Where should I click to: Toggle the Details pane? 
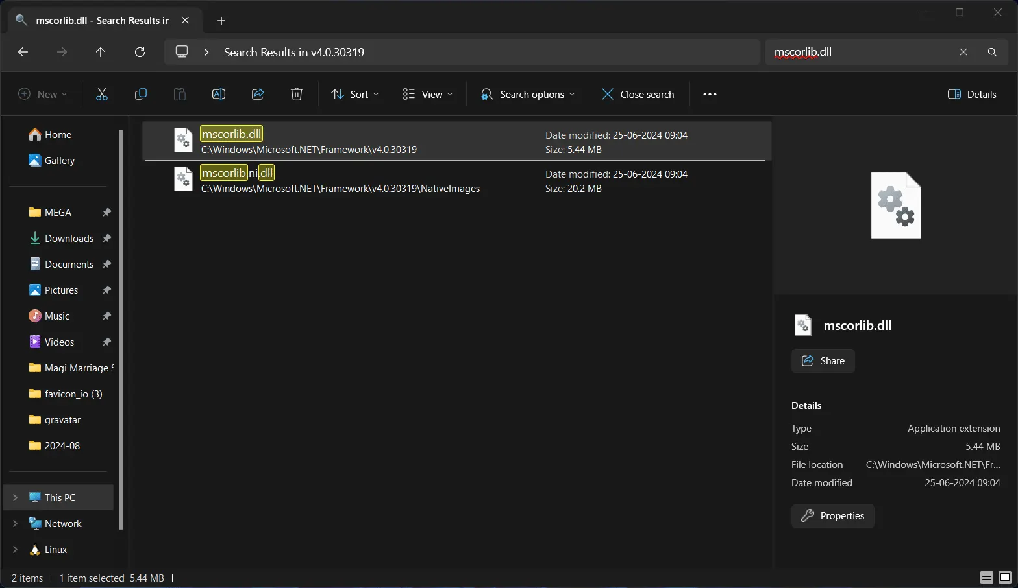point(972,94)
